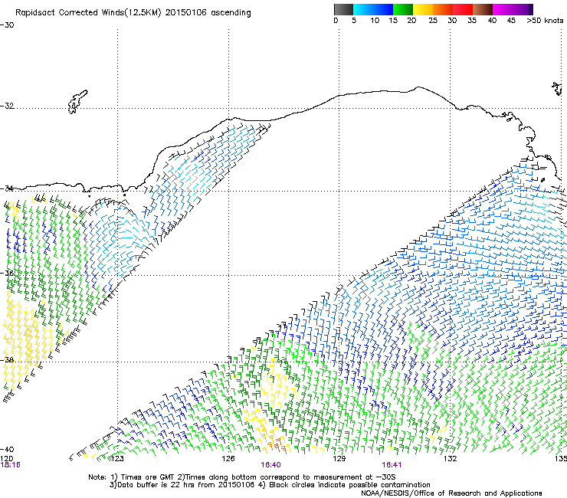Screen dimensions: 567x498
Task: Click the legend number '40'
Action: click(492, 21)
